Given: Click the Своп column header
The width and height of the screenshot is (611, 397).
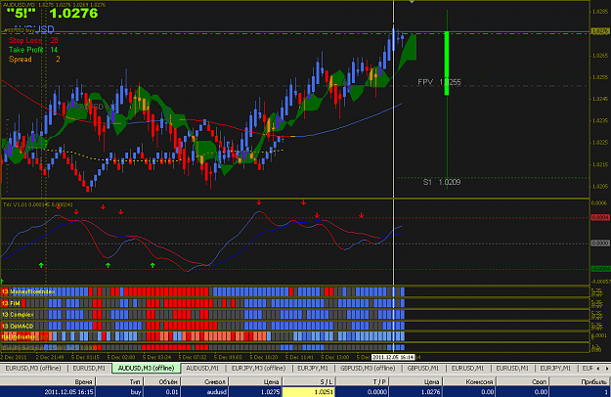Looking at the screenshot, I should (523, 381).
